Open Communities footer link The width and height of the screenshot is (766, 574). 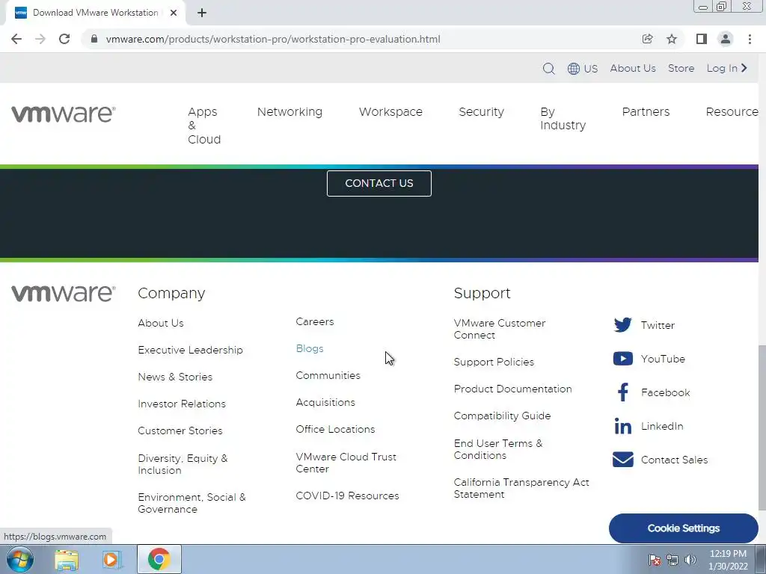tap(328, 375)
